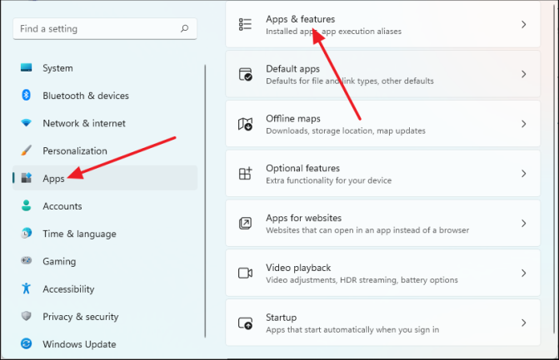
Task: Click the Privacy & security shield icon
Action: (x=27, y=317)
